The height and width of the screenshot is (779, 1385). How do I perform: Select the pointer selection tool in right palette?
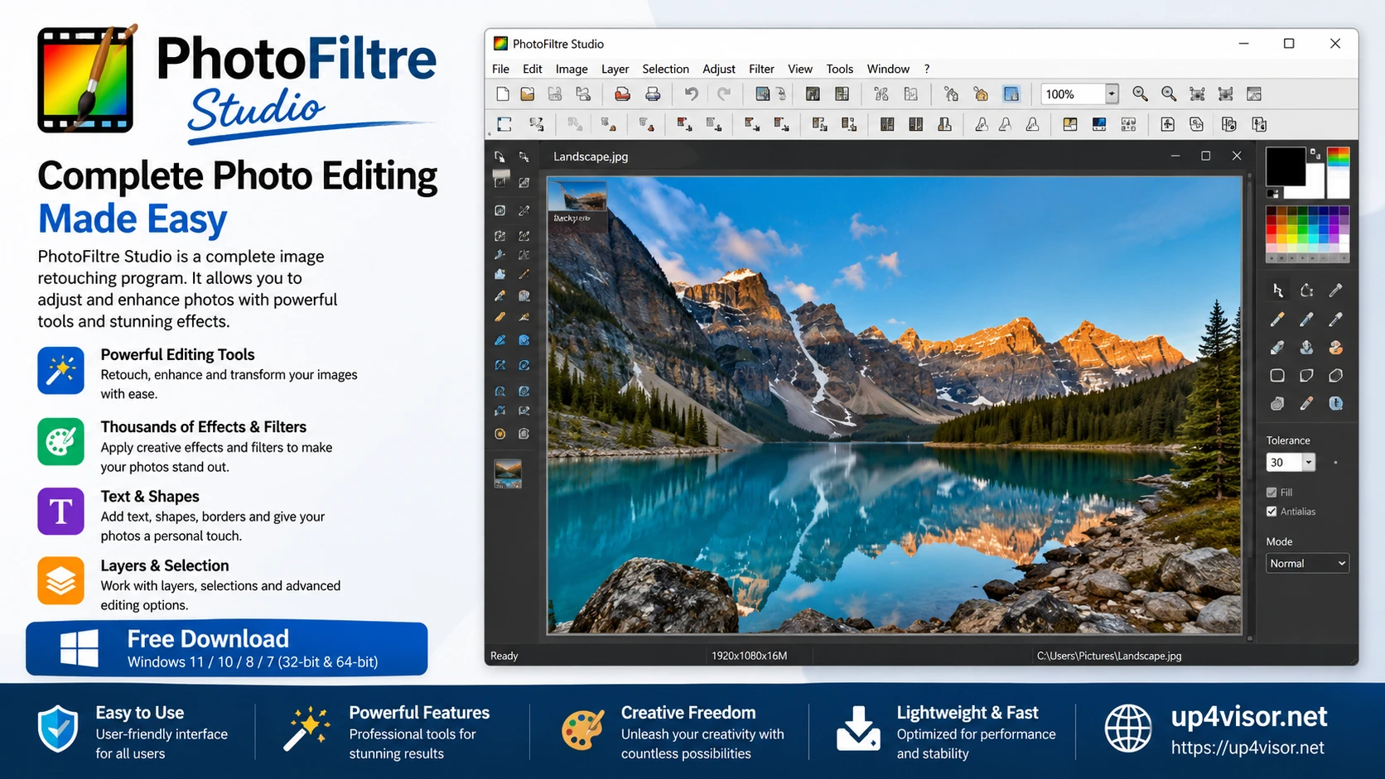[1277, 291]
